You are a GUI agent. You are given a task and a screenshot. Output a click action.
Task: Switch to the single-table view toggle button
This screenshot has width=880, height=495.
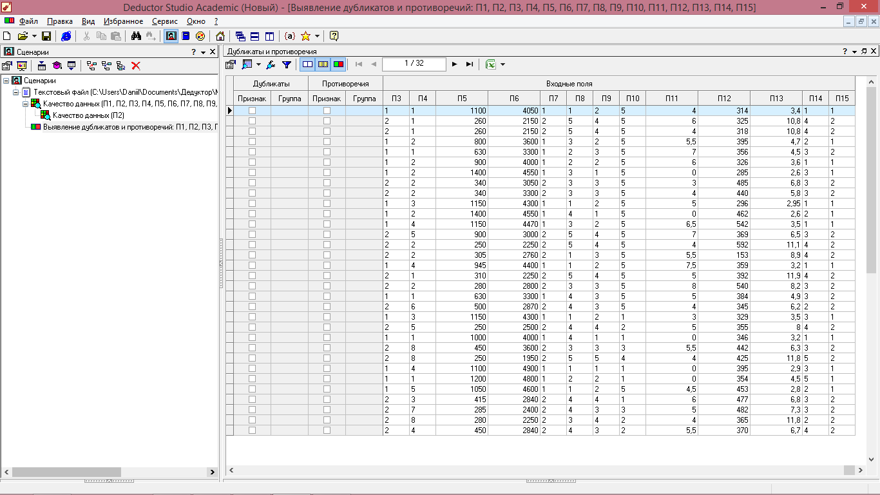tap(308, 64)
